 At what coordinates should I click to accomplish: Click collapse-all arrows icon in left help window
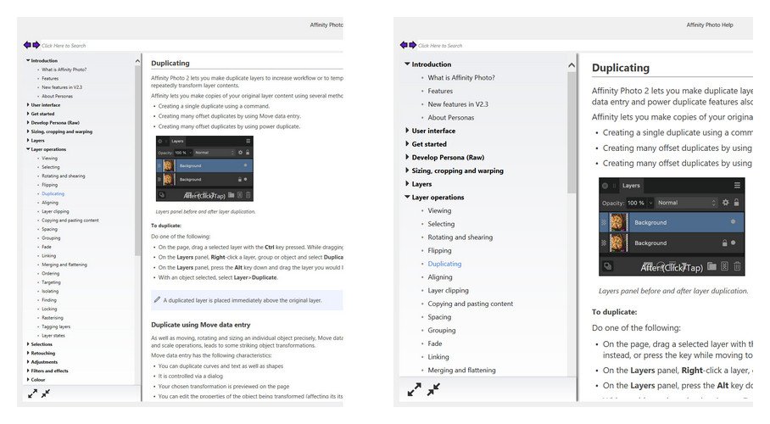[x=46, y=393]
